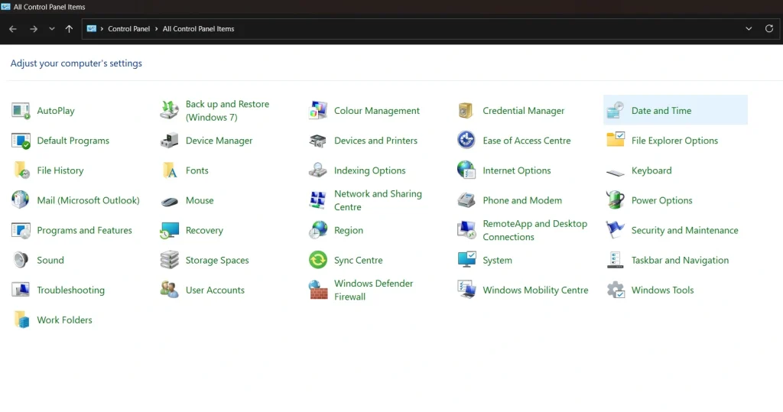Click the Taskbar and Navigation link

coord(680,260)
